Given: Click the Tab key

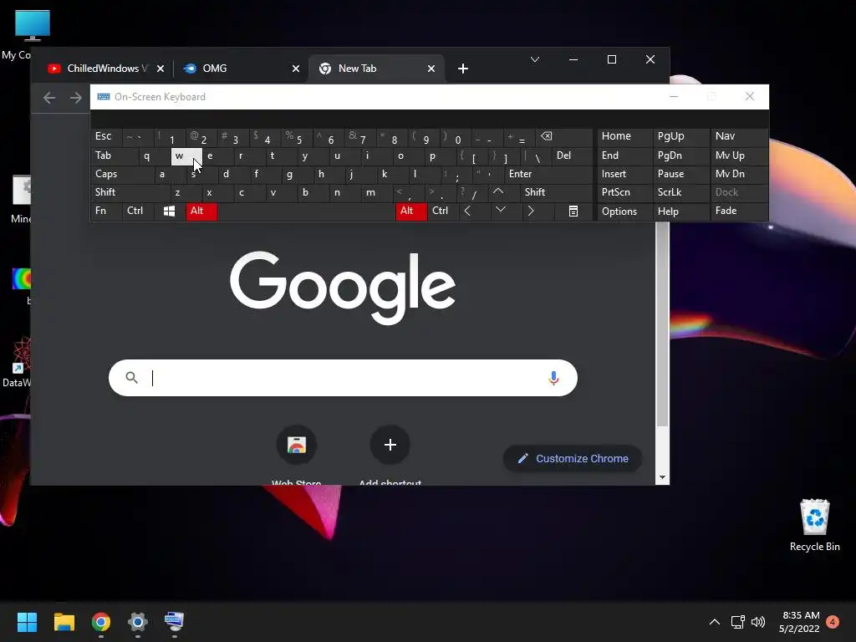Looking at the screenshot, I should tap(114, 155).
